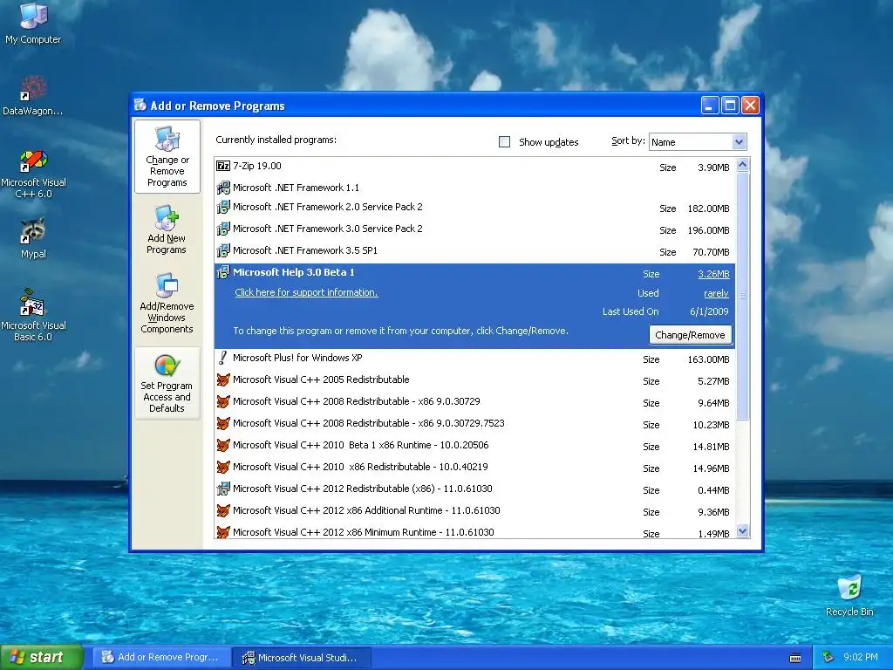Open Set Program Access and Defaults
This screenshot has width=893, height=670.
[x=167, y=383]
